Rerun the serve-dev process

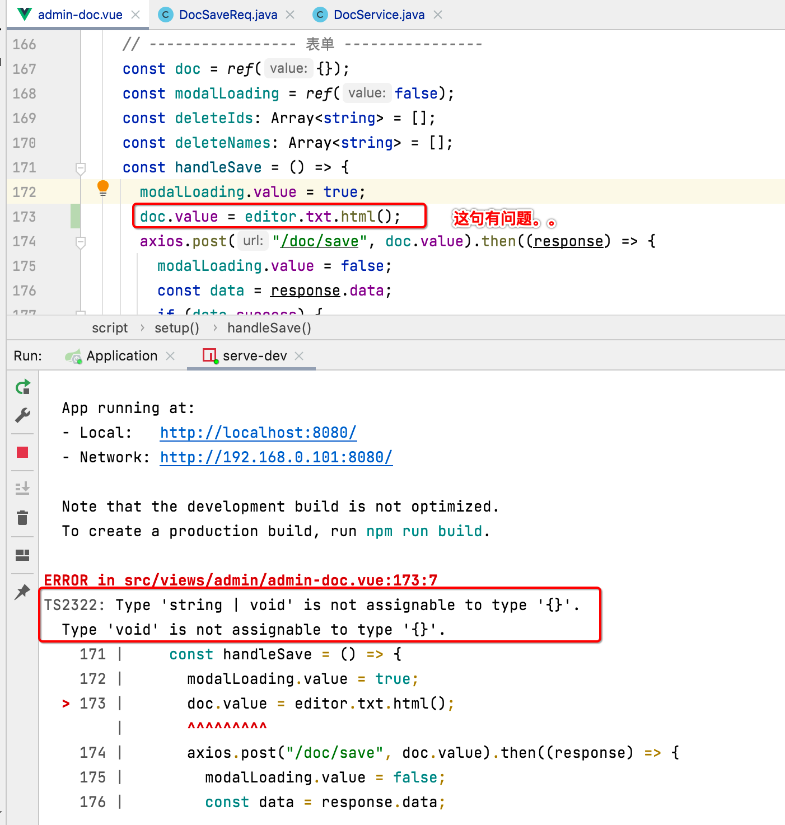22,387
